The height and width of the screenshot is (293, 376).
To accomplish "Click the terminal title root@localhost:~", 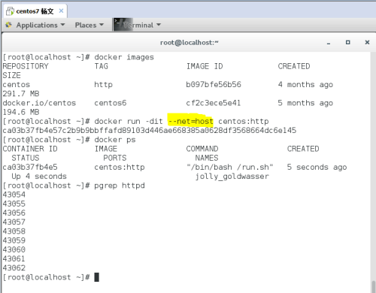I will [x=190, y=43].
